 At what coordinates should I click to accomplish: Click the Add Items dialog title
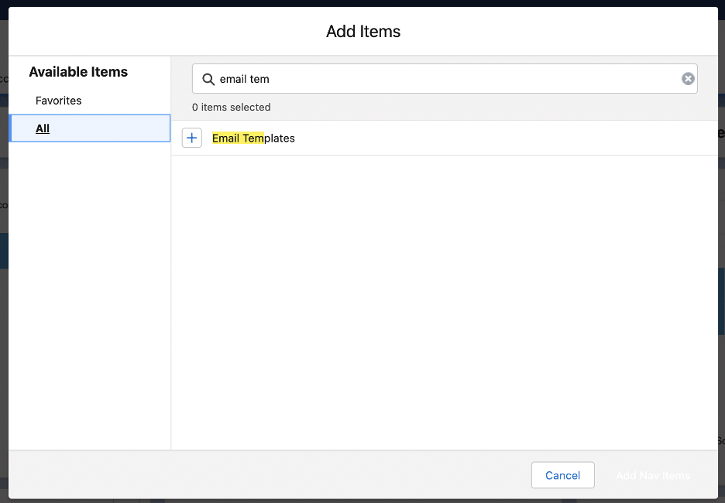[x=363, y=32]
